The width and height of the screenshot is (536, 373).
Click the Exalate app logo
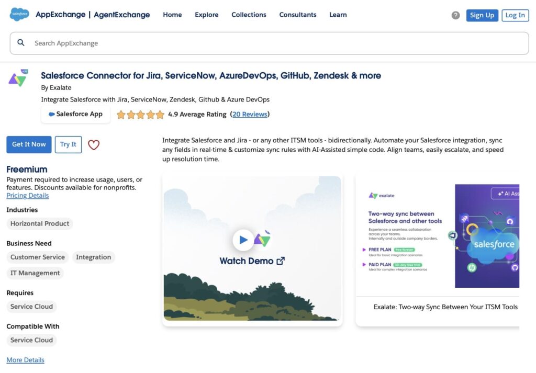[x=18, y=78]
